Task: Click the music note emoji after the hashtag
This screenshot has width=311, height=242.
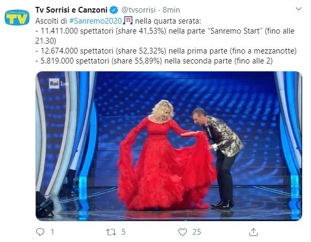Action: pos(128,20)
